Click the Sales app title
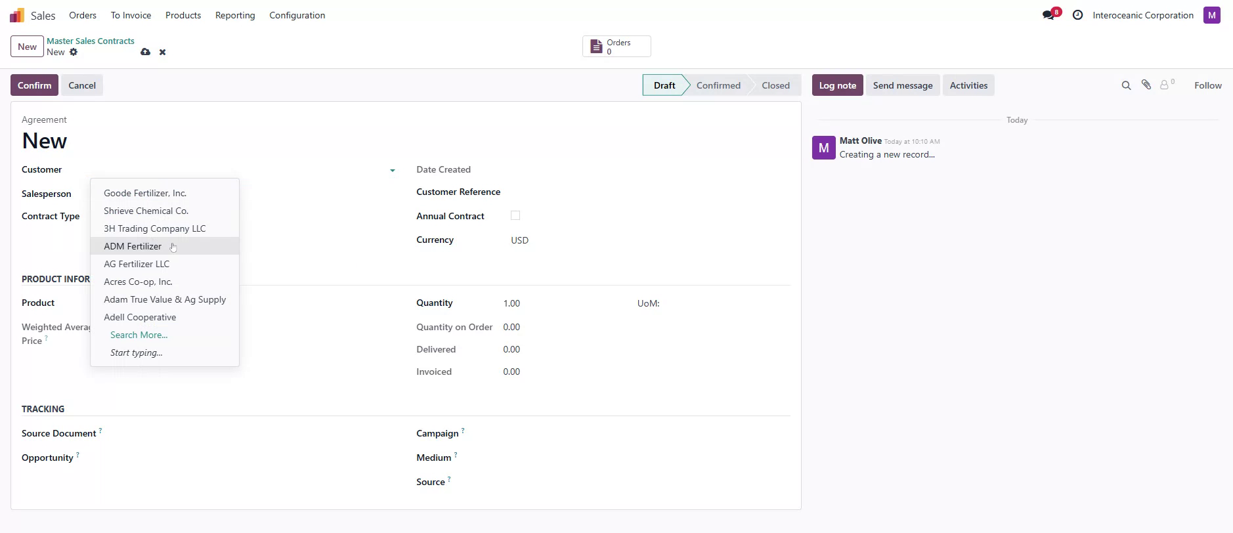The height and width of the screenshot is (533, 1233). (x=43, y=16)
